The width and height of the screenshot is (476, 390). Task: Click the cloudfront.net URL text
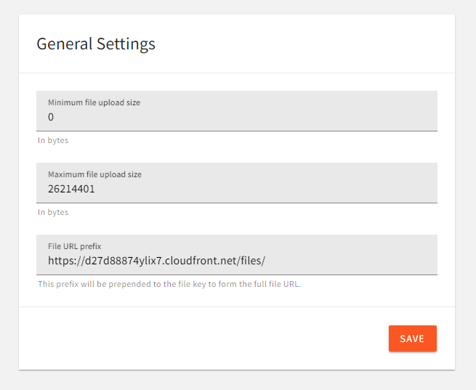point(156,261)
